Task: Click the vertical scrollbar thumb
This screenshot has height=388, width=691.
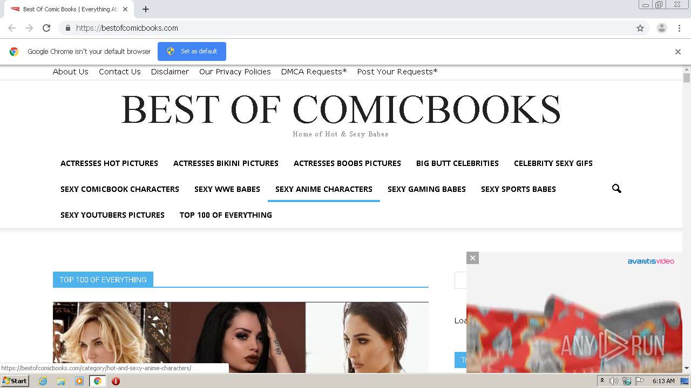Action: tap(687, 78)
